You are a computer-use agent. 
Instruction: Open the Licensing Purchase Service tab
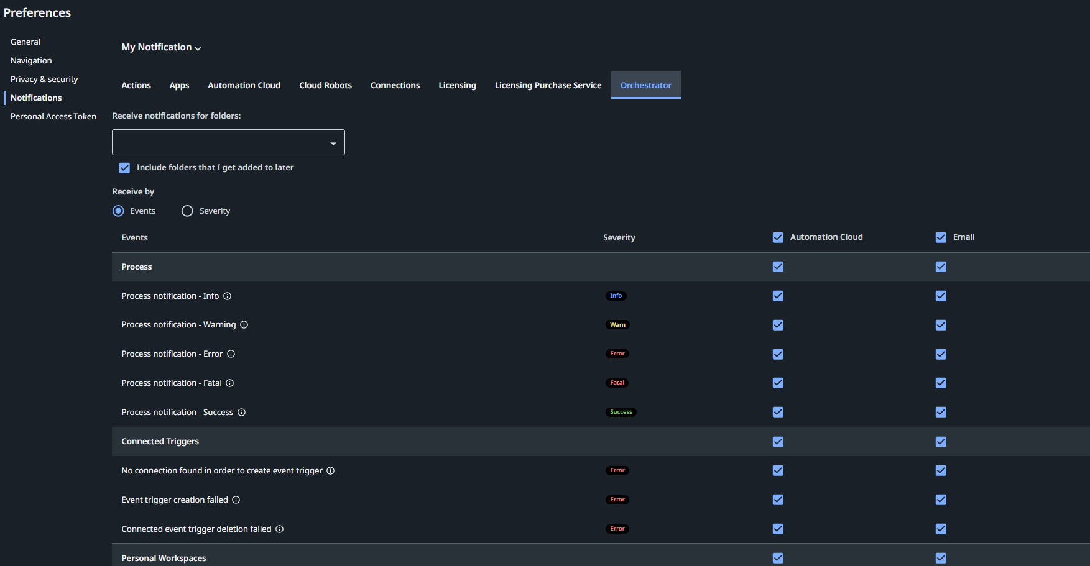[548, 85]
